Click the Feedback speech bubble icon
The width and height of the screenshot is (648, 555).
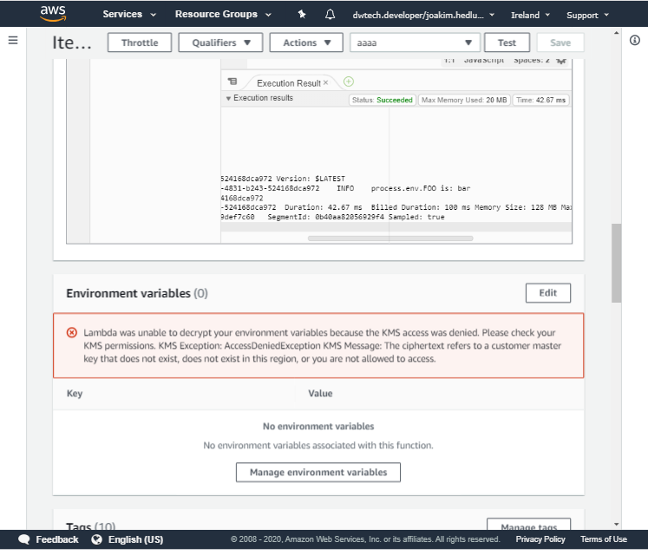tap(24, 539)
